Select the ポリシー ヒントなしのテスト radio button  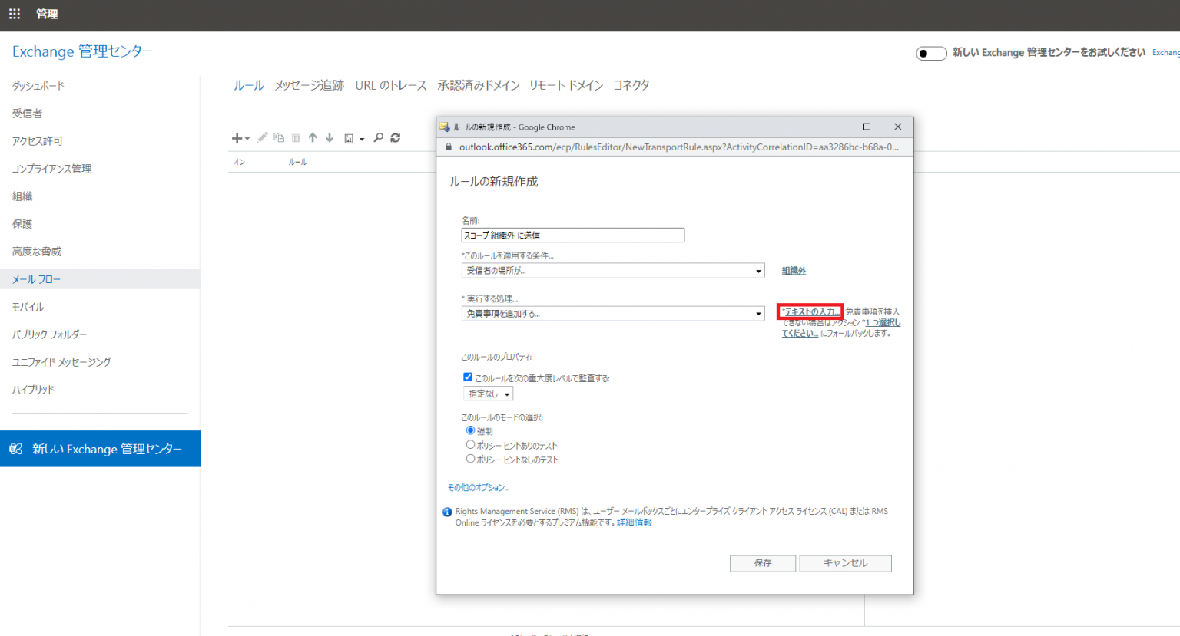[470, 458]
